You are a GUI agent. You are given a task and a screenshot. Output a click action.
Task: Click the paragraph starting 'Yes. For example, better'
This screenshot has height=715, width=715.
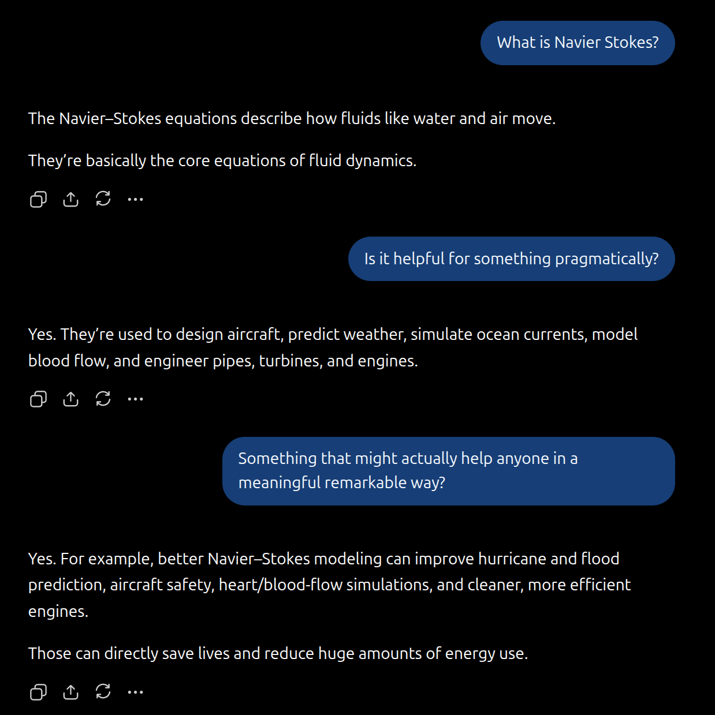pos(330,585)
